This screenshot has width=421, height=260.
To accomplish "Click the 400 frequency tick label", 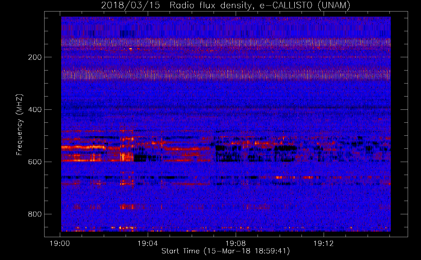I will [35, 109].
